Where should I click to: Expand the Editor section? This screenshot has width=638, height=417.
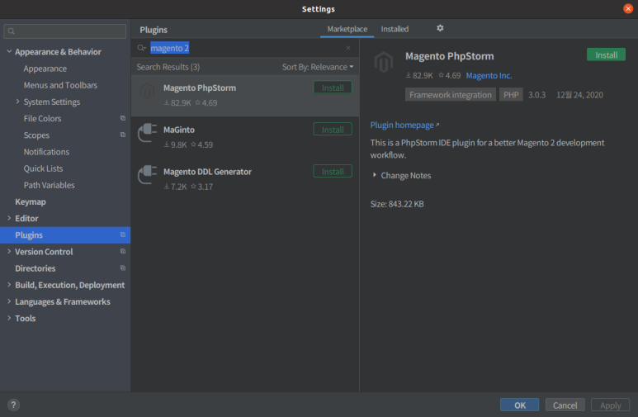[x=9, y=218]
